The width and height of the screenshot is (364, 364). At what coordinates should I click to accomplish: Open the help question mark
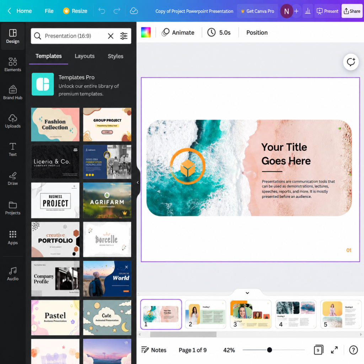353,350
